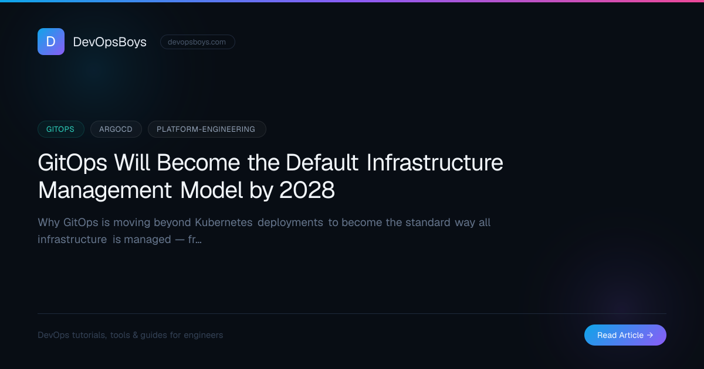
Task: Visit the devopsboys.com pill link
Action: [197, 42]
